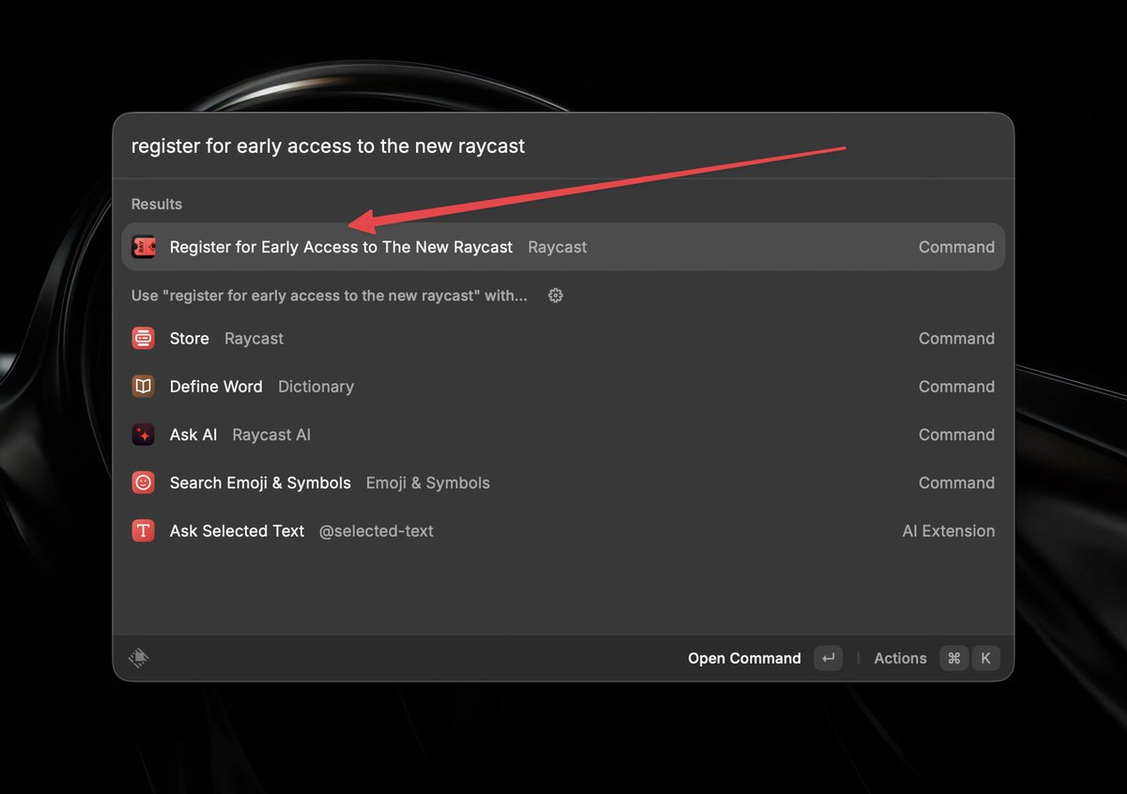Select the Ask Selected Text row title

[237, 531]
